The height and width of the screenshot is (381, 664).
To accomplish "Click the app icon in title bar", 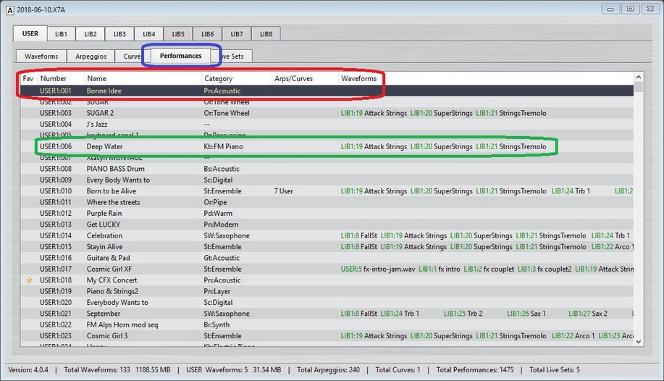I will click(9, 8).
